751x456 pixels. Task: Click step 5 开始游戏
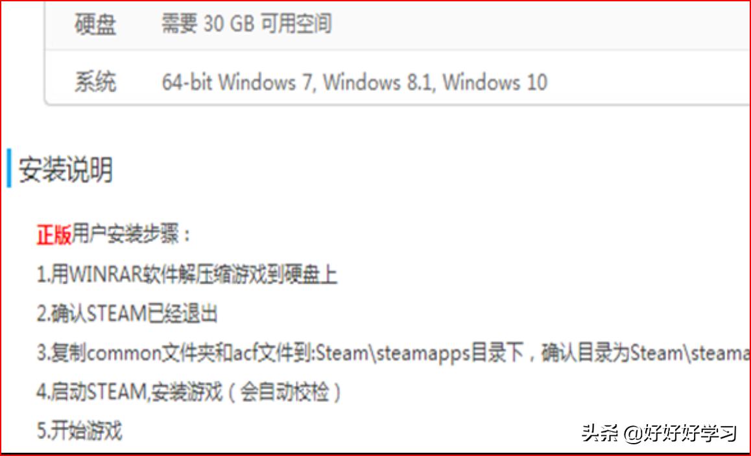80,430
